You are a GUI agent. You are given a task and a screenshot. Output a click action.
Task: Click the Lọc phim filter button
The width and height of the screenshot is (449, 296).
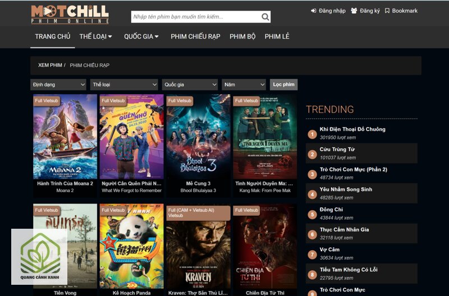tap(283, 85)
